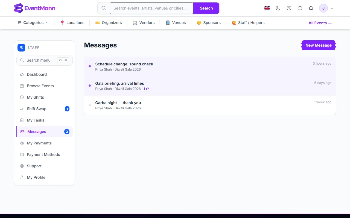Open My Profile in the sidebar
Image resolution: width=350 pixels, height=218 pixels.
tap(45, 177)
